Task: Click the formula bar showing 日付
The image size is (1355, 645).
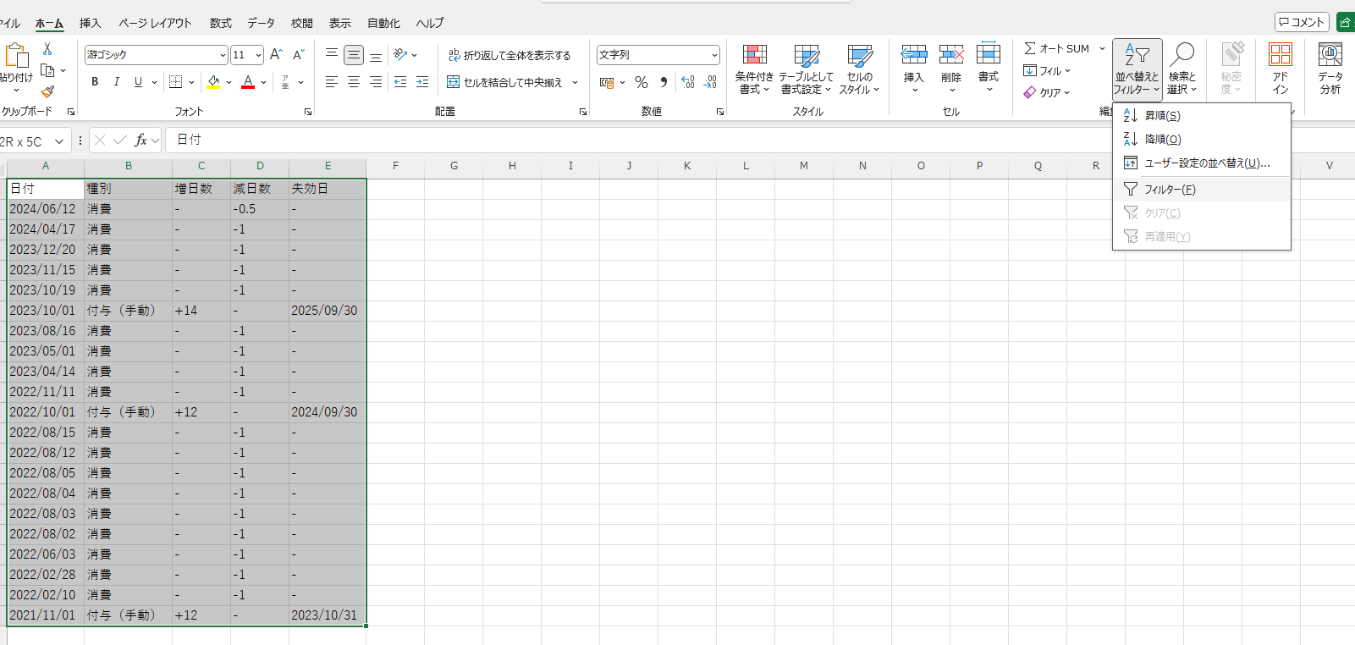Action: 760,140
